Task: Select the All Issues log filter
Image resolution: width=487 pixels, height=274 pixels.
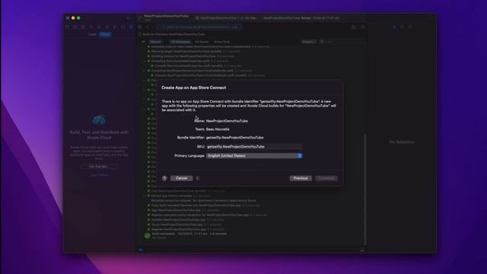Action: coord(202,42)
